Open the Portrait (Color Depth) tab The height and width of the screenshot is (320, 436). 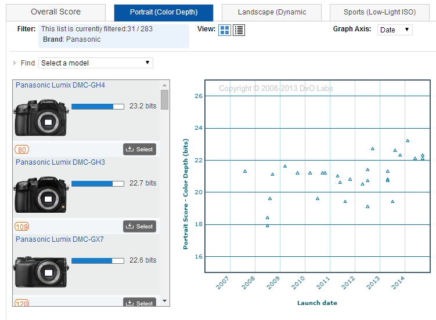coord(164,12)
